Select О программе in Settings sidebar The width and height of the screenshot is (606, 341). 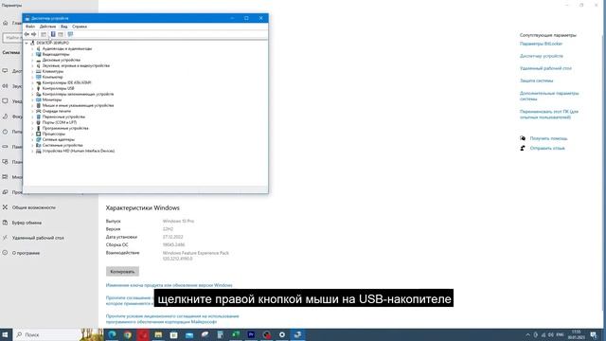tap(26, 253)
